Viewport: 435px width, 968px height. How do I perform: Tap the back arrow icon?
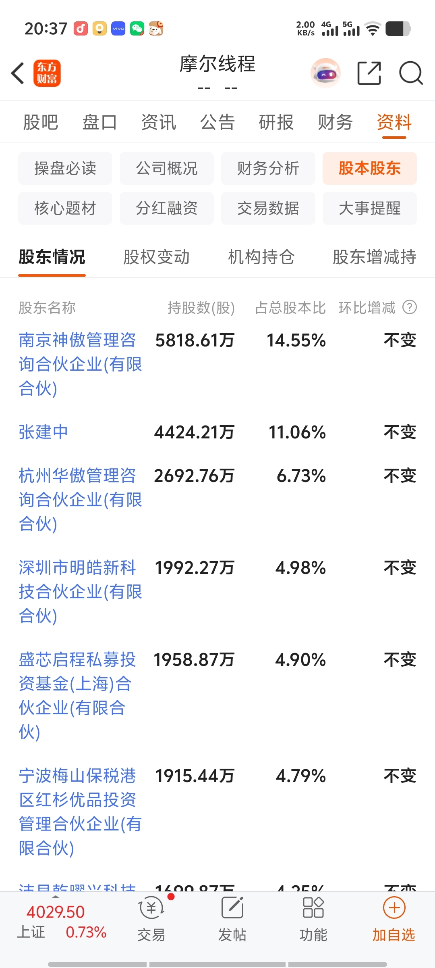(18, 73)
